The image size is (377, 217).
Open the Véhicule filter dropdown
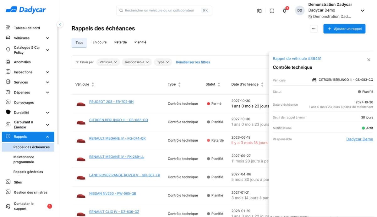tap(108, 62)
